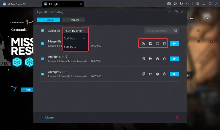The width and height of the screenshot is (220, 130).
Task: Select the Merge file recording name
Action: 55,41
